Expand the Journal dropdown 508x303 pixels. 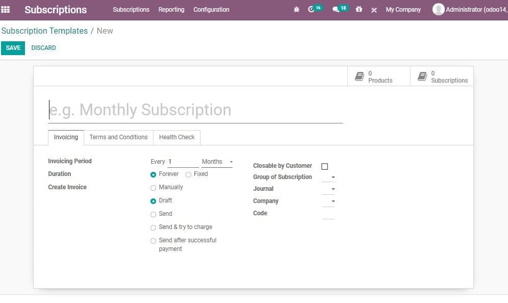(328, 189)
